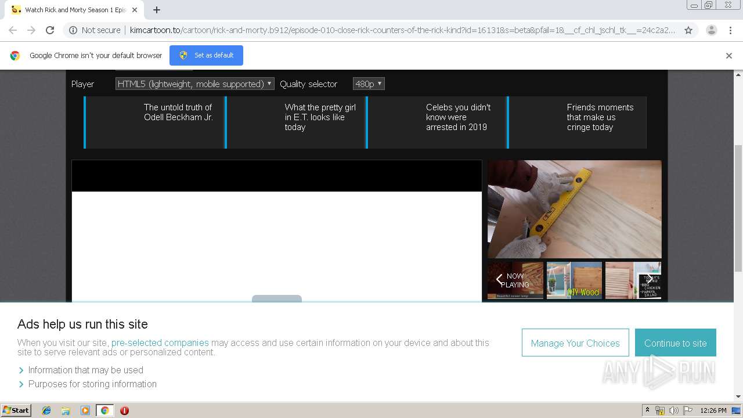Viewport: 743px width, 418px height.
Task: Click Set as default button
Action: (x=206, y=55)
